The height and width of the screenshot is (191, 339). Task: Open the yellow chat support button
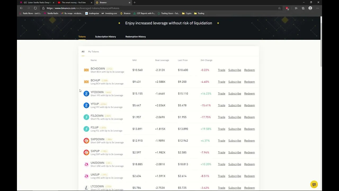click(314, 184)
